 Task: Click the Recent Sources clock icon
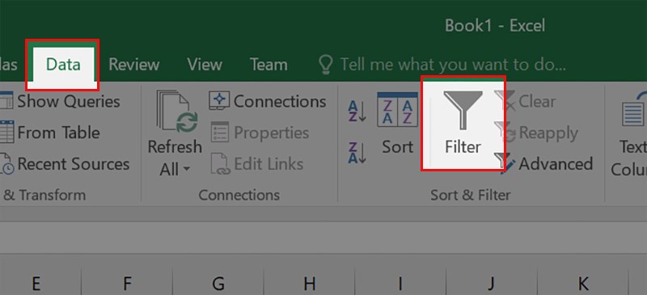click(x=6, y=165)
